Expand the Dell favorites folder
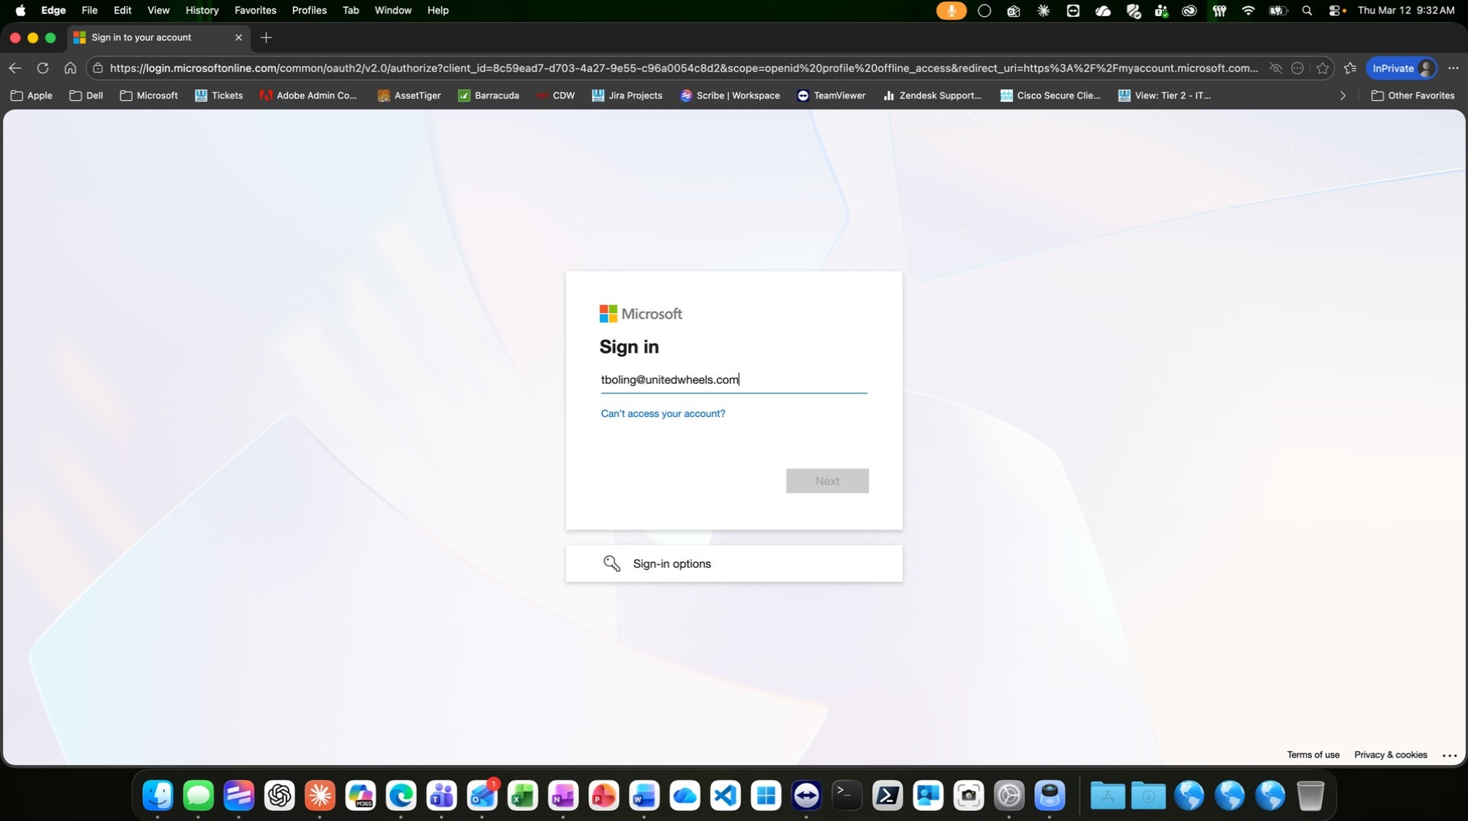 pos(86,96)
